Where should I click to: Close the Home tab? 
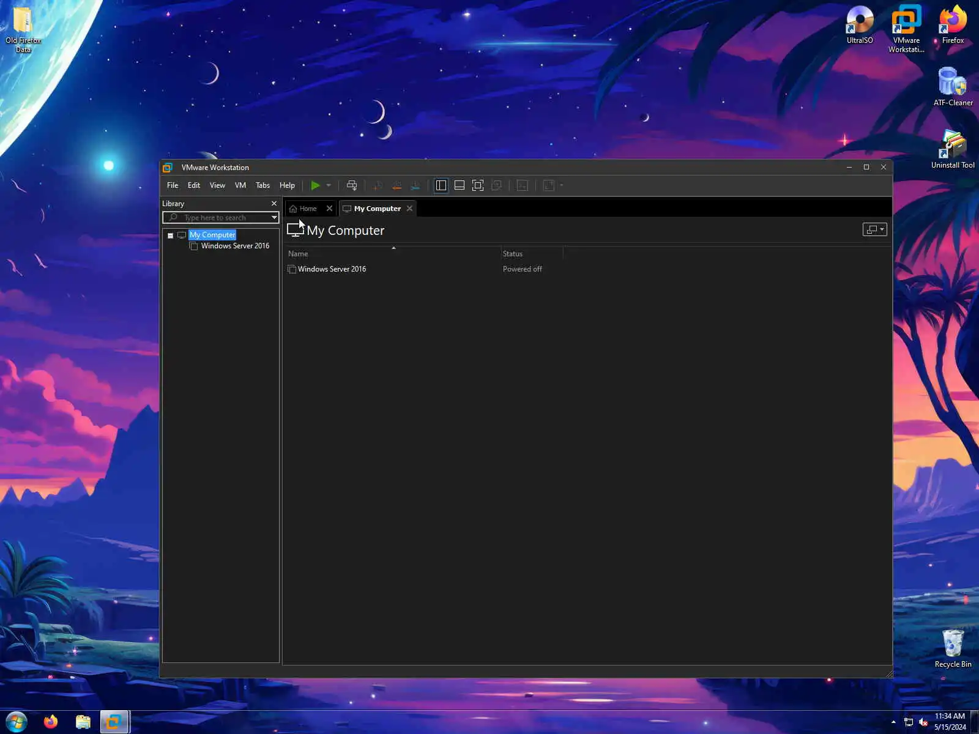click(329, 209)
